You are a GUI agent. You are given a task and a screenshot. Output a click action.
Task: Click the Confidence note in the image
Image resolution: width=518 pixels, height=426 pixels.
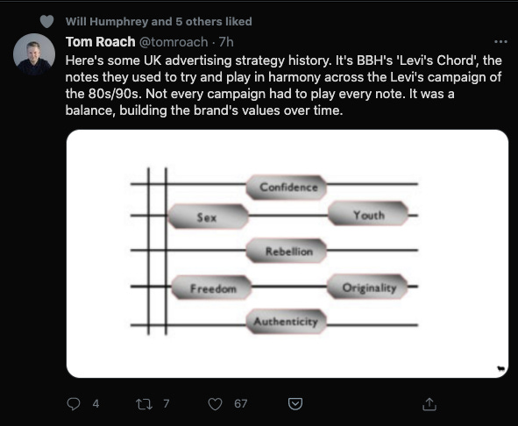point(287,188)
